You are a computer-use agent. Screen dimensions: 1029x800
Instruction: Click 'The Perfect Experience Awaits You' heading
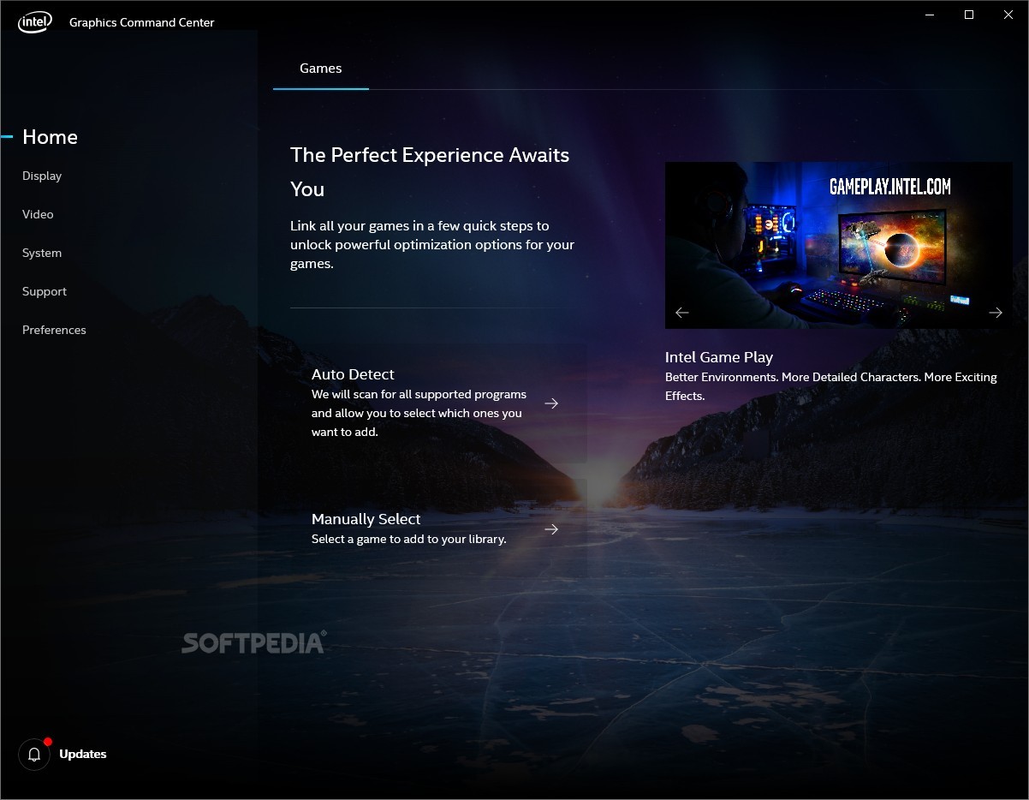pos(430,172)
